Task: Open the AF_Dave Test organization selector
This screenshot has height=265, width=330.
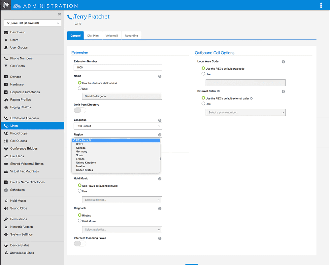Action: click(32, 23)
